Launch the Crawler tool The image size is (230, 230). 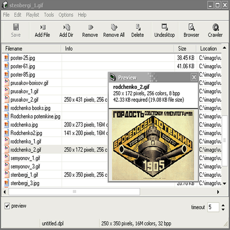pyautogui.click(x=215, y=27)
